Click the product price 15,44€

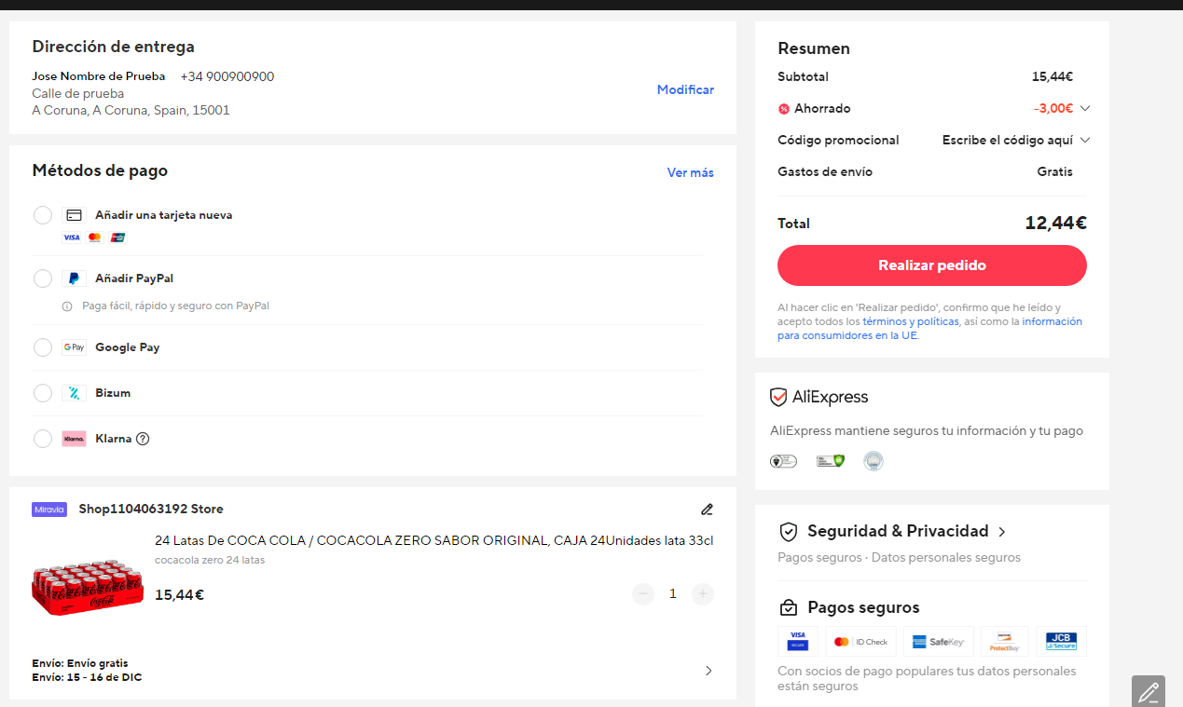click(179, 594)
